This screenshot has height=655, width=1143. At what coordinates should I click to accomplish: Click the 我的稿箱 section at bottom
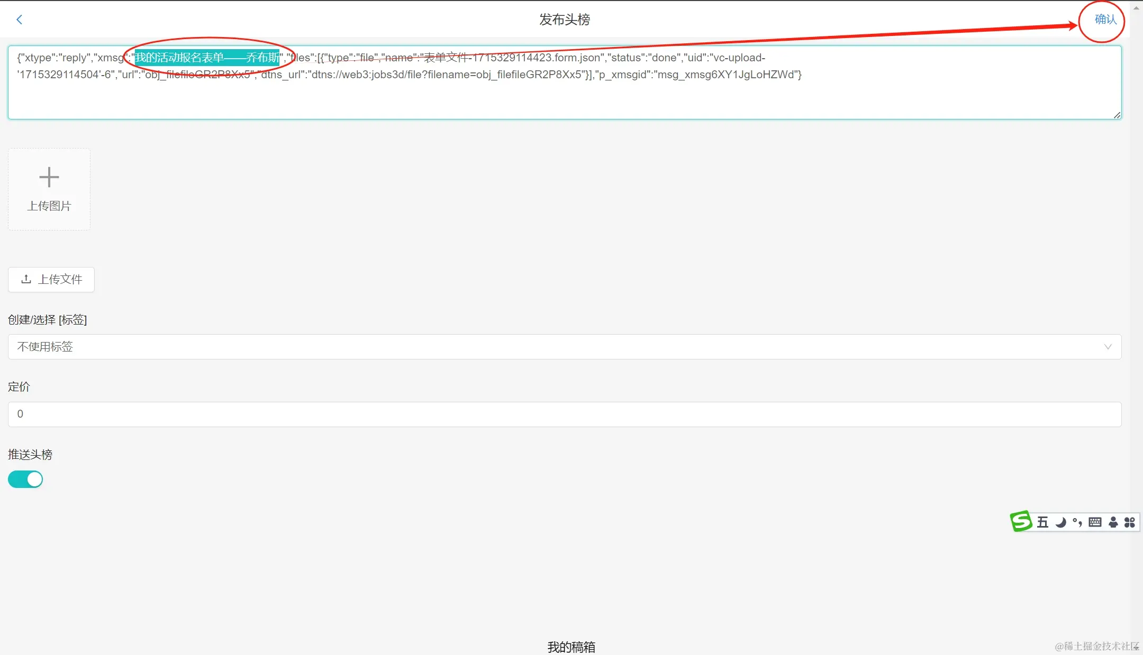571,647
